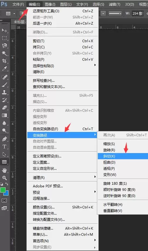
Task: Select the Dodge tool
Action: pyautogui.click(x=4, y=130)
